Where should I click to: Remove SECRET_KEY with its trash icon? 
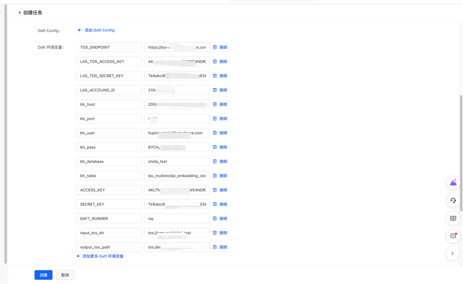click(214, 204)
